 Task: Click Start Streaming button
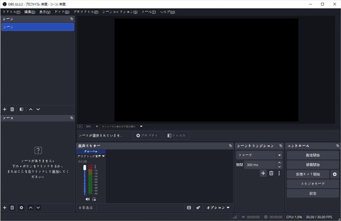tap(313, 155)
